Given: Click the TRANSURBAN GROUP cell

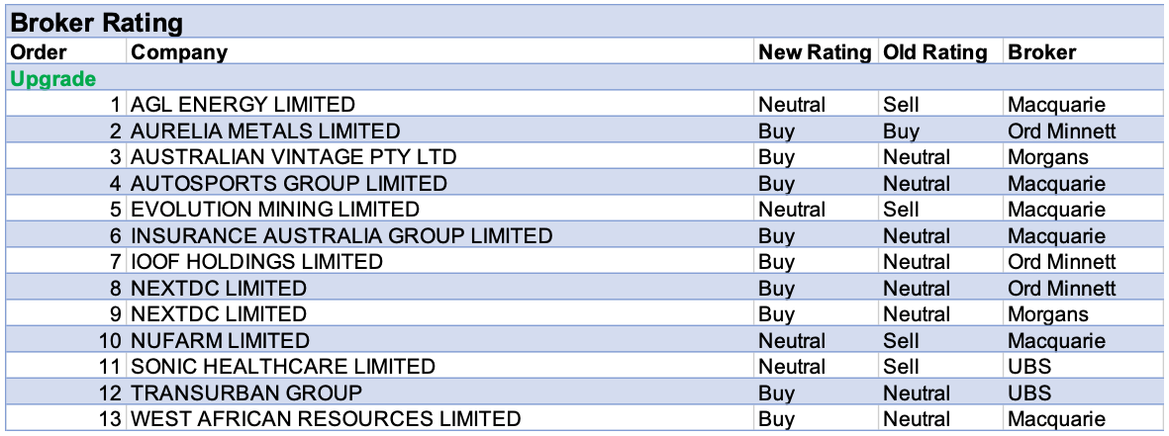Looking at the screenshot, I should (245, 392).
